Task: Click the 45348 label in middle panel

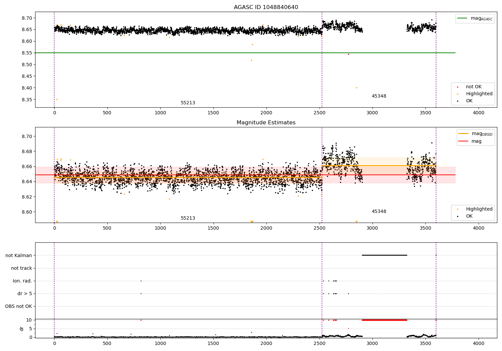Action: (x=379, y=212)
